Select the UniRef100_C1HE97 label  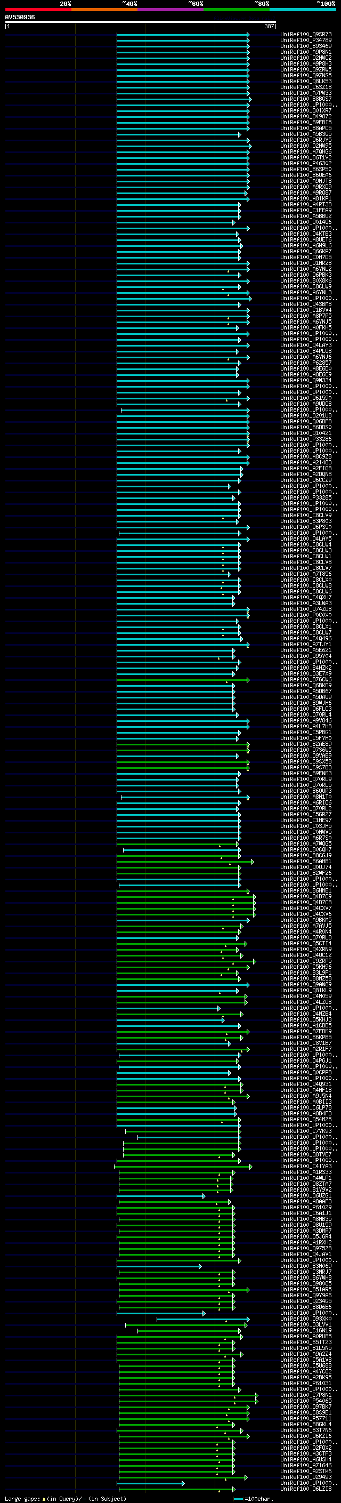[x=306, y=821]
